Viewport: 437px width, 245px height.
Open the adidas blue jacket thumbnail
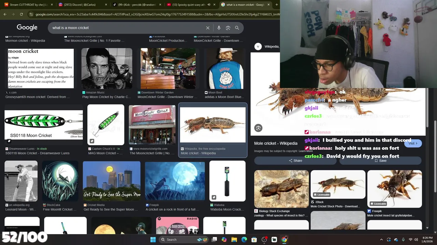click(225, 68)
